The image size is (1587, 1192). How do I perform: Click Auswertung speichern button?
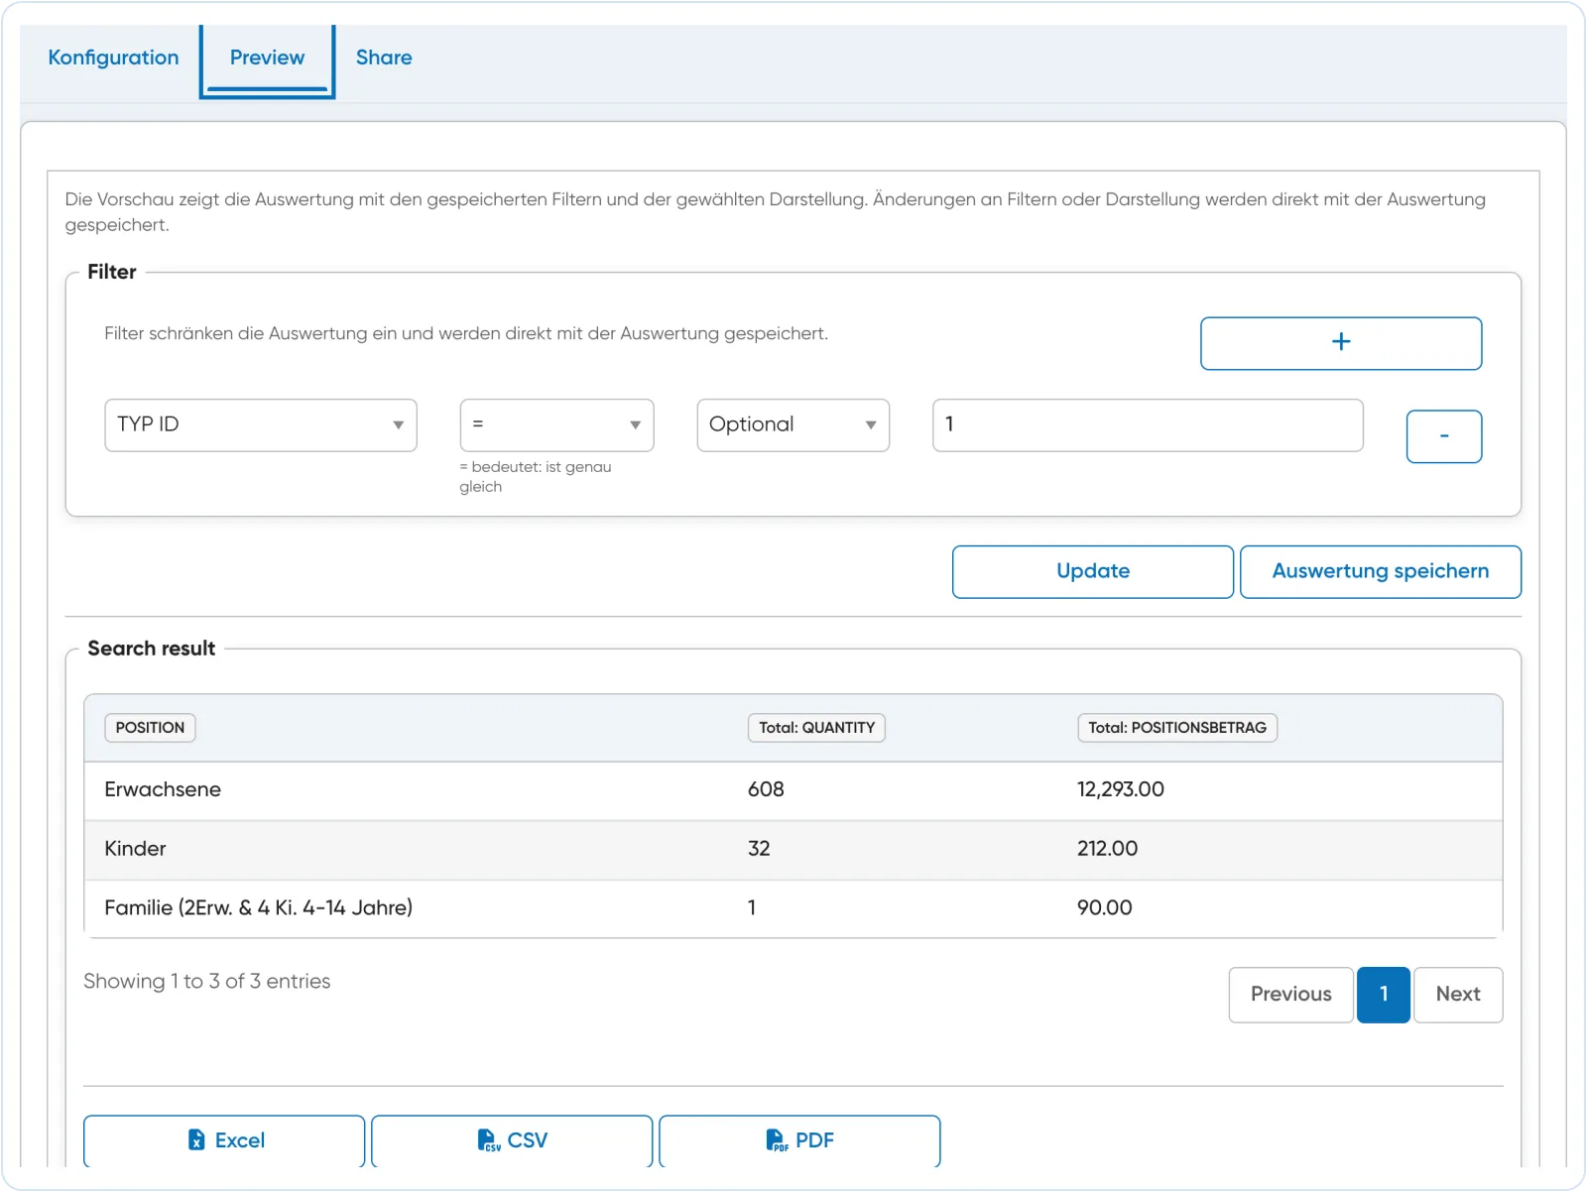[x=1381, y=571]
